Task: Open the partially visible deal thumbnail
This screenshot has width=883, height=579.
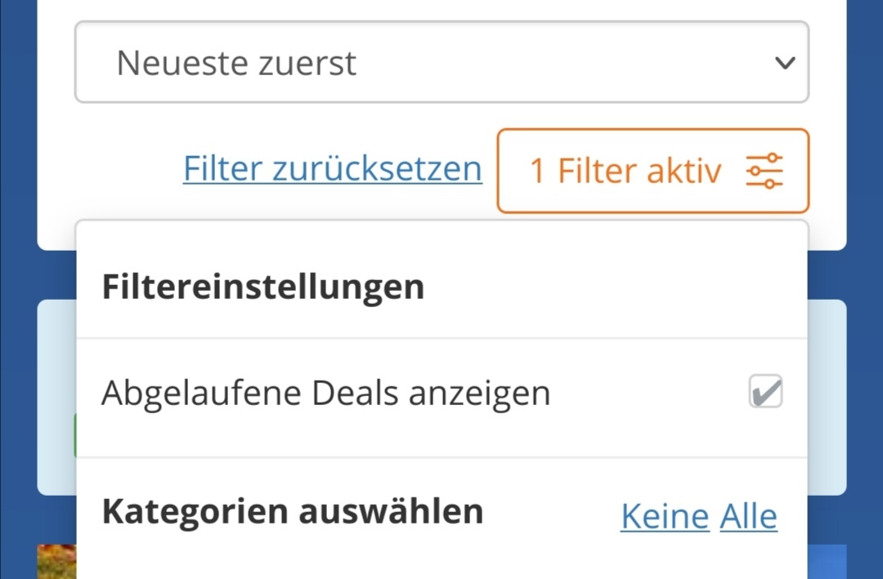Action: pyautogui.click(x=56, y=562)
